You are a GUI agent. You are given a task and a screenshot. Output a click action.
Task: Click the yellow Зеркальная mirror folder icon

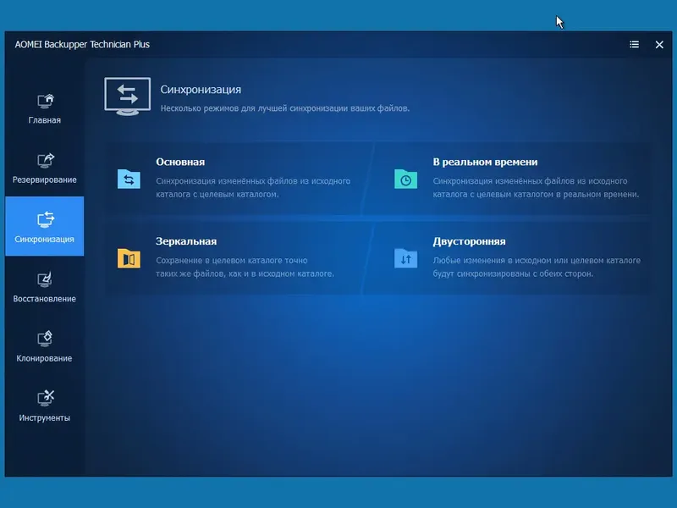coord(129,258)
